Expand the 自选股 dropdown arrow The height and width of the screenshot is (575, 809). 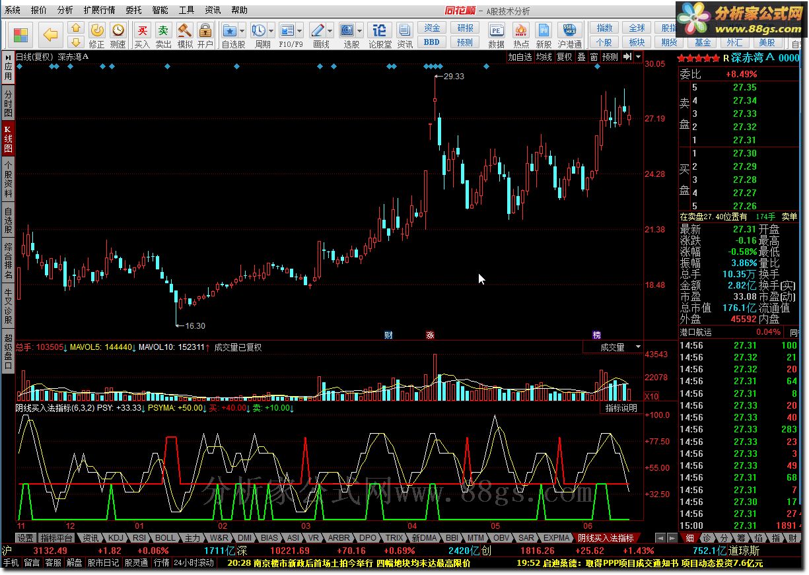[x=242, y=31]
